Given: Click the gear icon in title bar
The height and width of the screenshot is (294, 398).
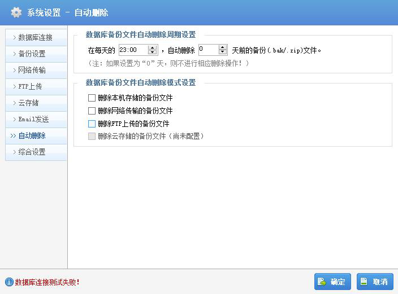Looking at the screenshot, I should click(16, 12).
